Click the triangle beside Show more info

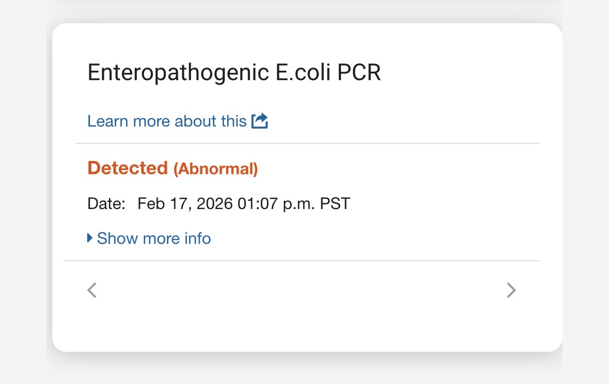tap(90, 238)
